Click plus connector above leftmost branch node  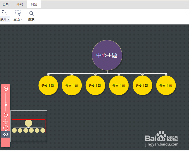[48, 74]
